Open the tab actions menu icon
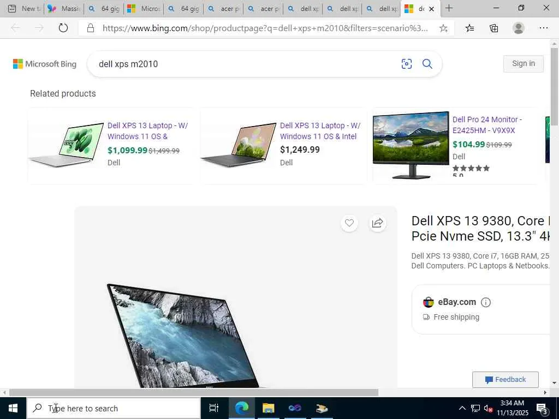Image resolution: width=559 pixels, height=419 pixels. point(12,9)
